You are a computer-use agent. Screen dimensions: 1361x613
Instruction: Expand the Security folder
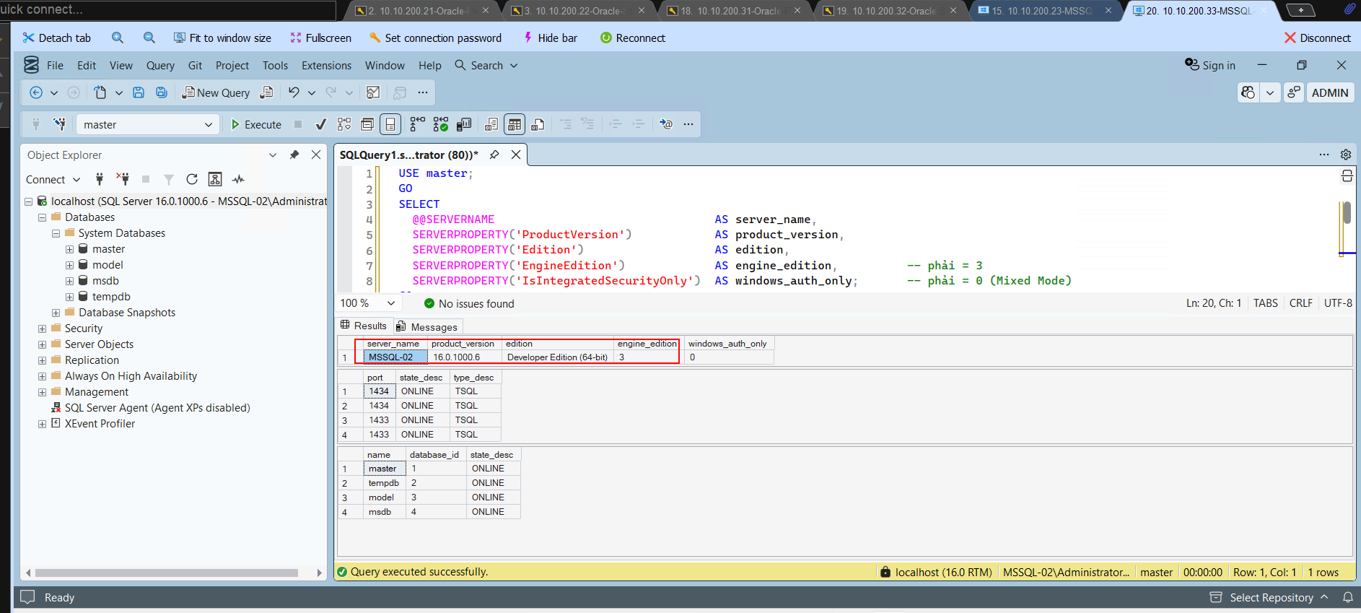42,329
